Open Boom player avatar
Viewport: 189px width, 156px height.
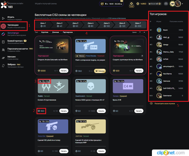[x=159, y=30]
